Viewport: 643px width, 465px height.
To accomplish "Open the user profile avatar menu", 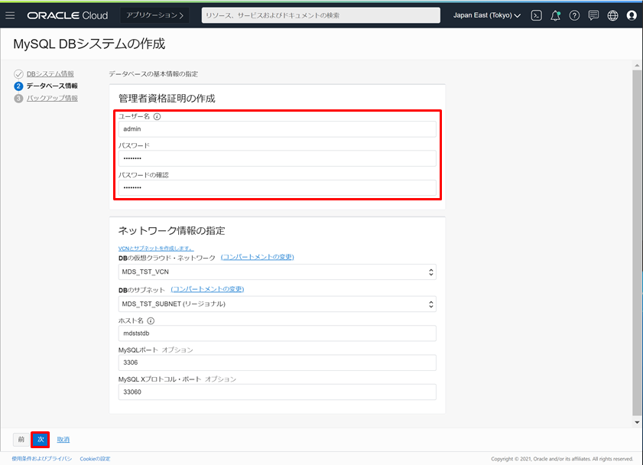I will coord(632,15).
